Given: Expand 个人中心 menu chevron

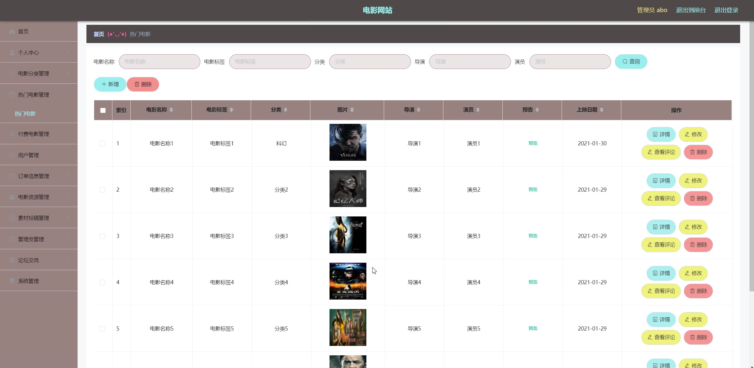Looking at the screenshot, I should pyautogui.click(x=68, y=52).
